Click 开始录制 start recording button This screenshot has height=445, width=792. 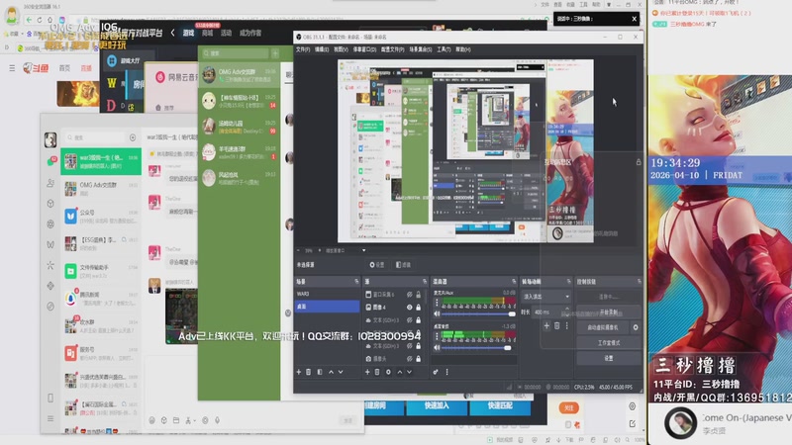click(x=609, y=312)
